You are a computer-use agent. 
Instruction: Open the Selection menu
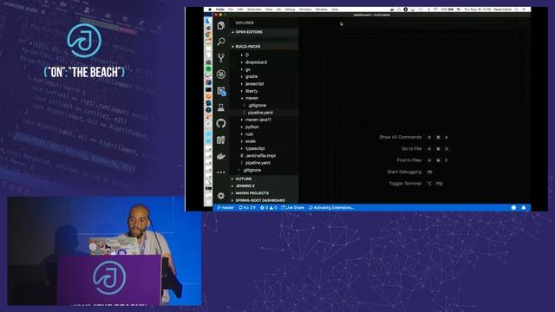pyautogui.click(x=254, y=10)
